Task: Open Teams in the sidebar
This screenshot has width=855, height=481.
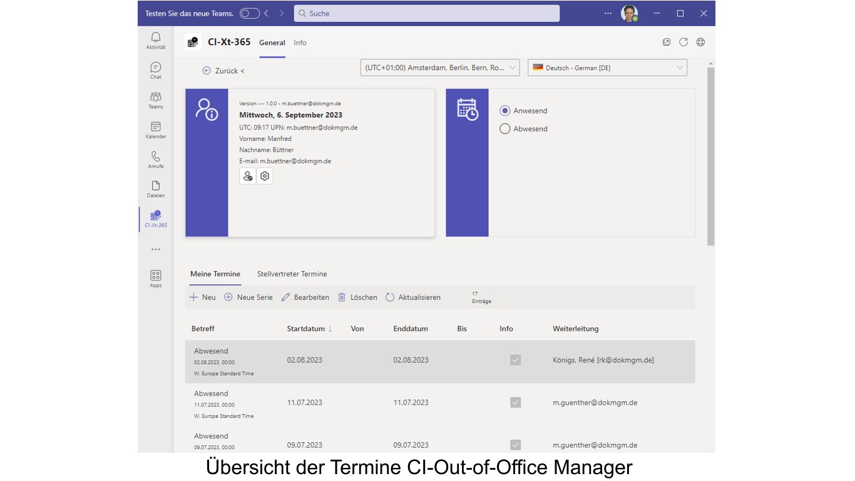Action: [x=156, y=100]
